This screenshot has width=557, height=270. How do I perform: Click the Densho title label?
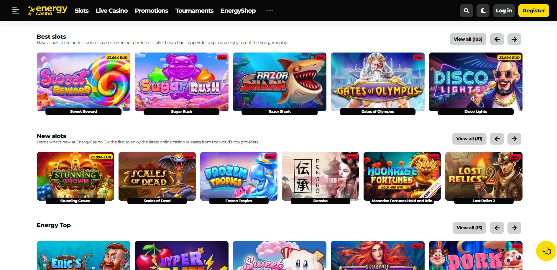click(321, 201)
